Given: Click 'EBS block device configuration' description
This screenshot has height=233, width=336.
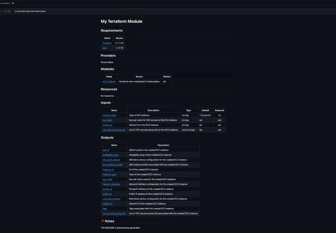Looking at the screenshot, I should [x=158, y=160].
